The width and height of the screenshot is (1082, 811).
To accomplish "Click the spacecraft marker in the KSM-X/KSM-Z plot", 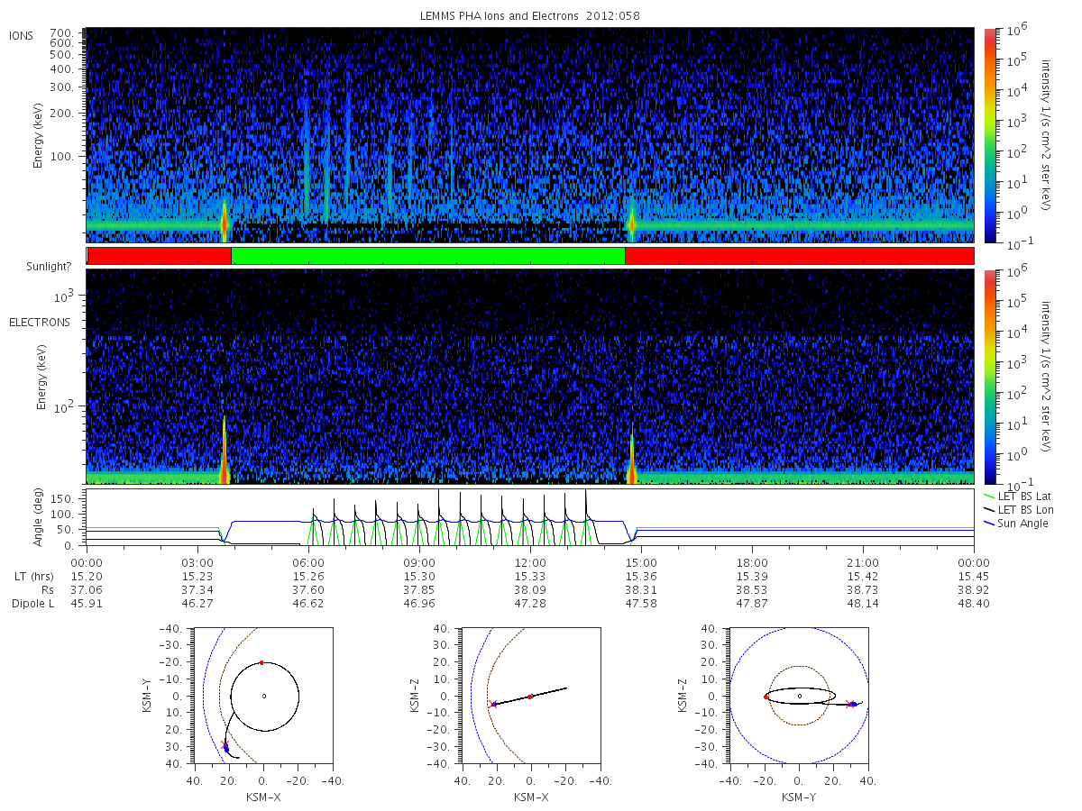I will click(493, 704).
